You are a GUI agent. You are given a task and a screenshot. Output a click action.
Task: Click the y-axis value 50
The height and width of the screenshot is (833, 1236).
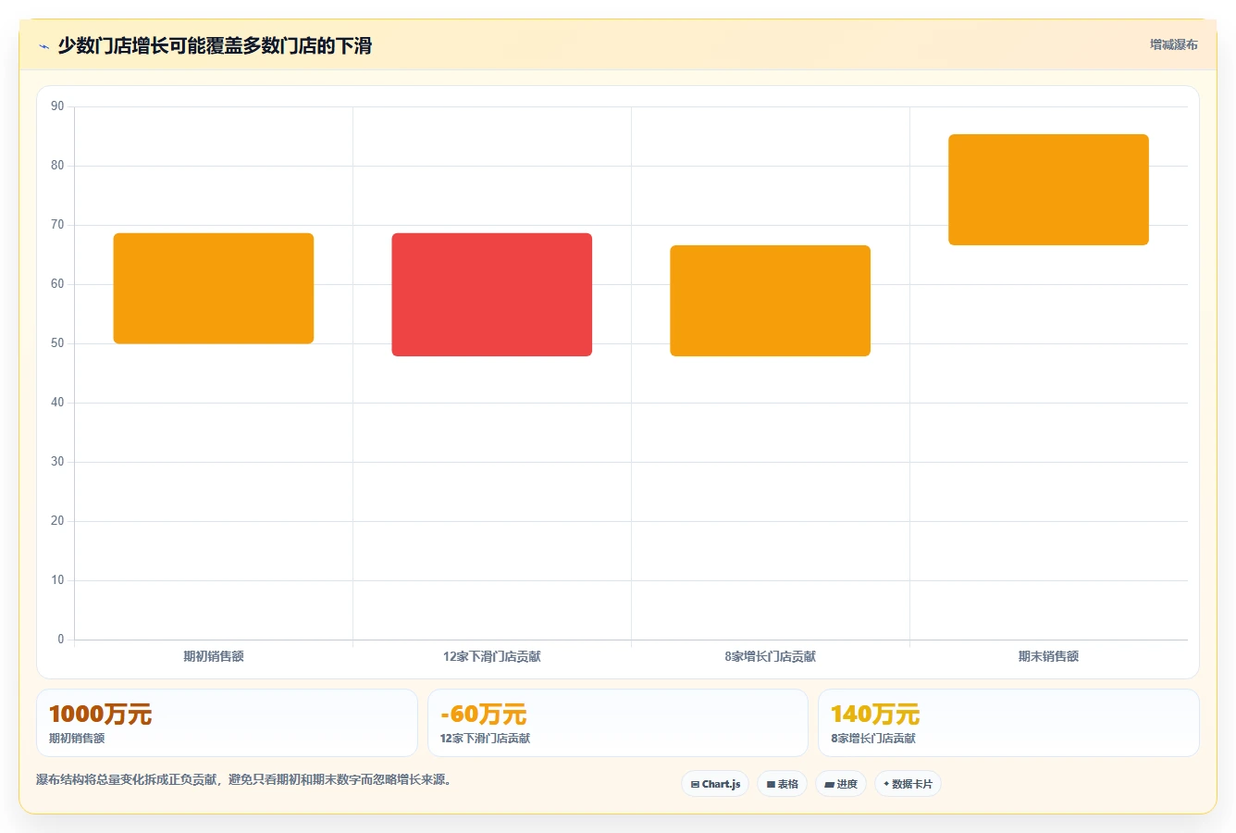click(57, 343)
